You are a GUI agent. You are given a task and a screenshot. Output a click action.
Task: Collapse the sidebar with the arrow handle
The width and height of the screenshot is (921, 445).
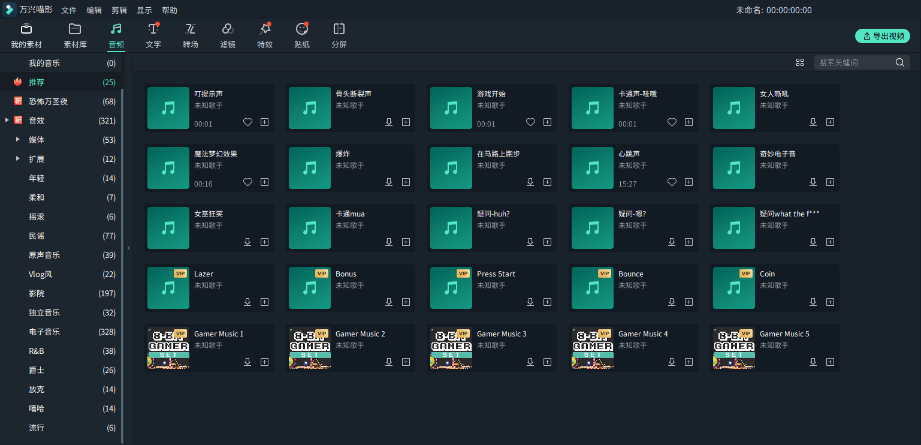pyautogui.click(x=128, y=246)
